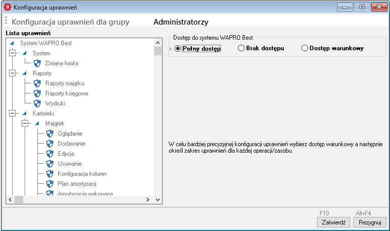The image size is (390, 231).
Task: Select the Kartoteki label in tree
Action: point(43,113)
